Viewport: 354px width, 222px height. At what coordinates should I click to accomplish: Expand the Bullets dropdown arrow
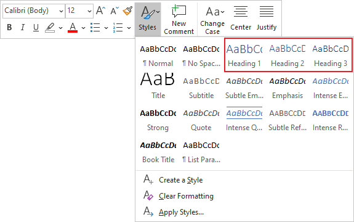(x=106, y=28)
